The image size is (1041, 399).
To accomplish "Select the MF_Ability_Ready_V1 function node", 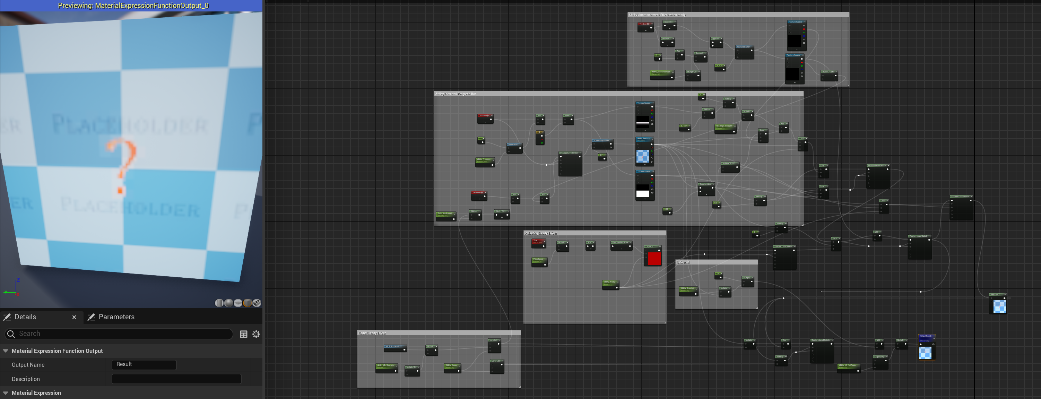I will [x=395, y=347].
